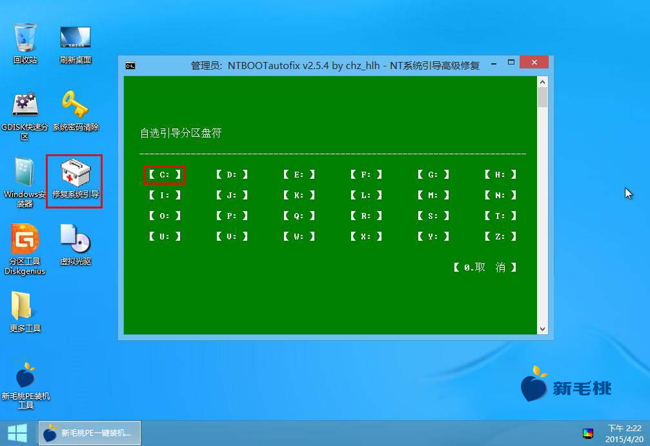This screenshot has height=446, width=650.
Task: Select drive letter E: option
Action: (x=299, y=174)
